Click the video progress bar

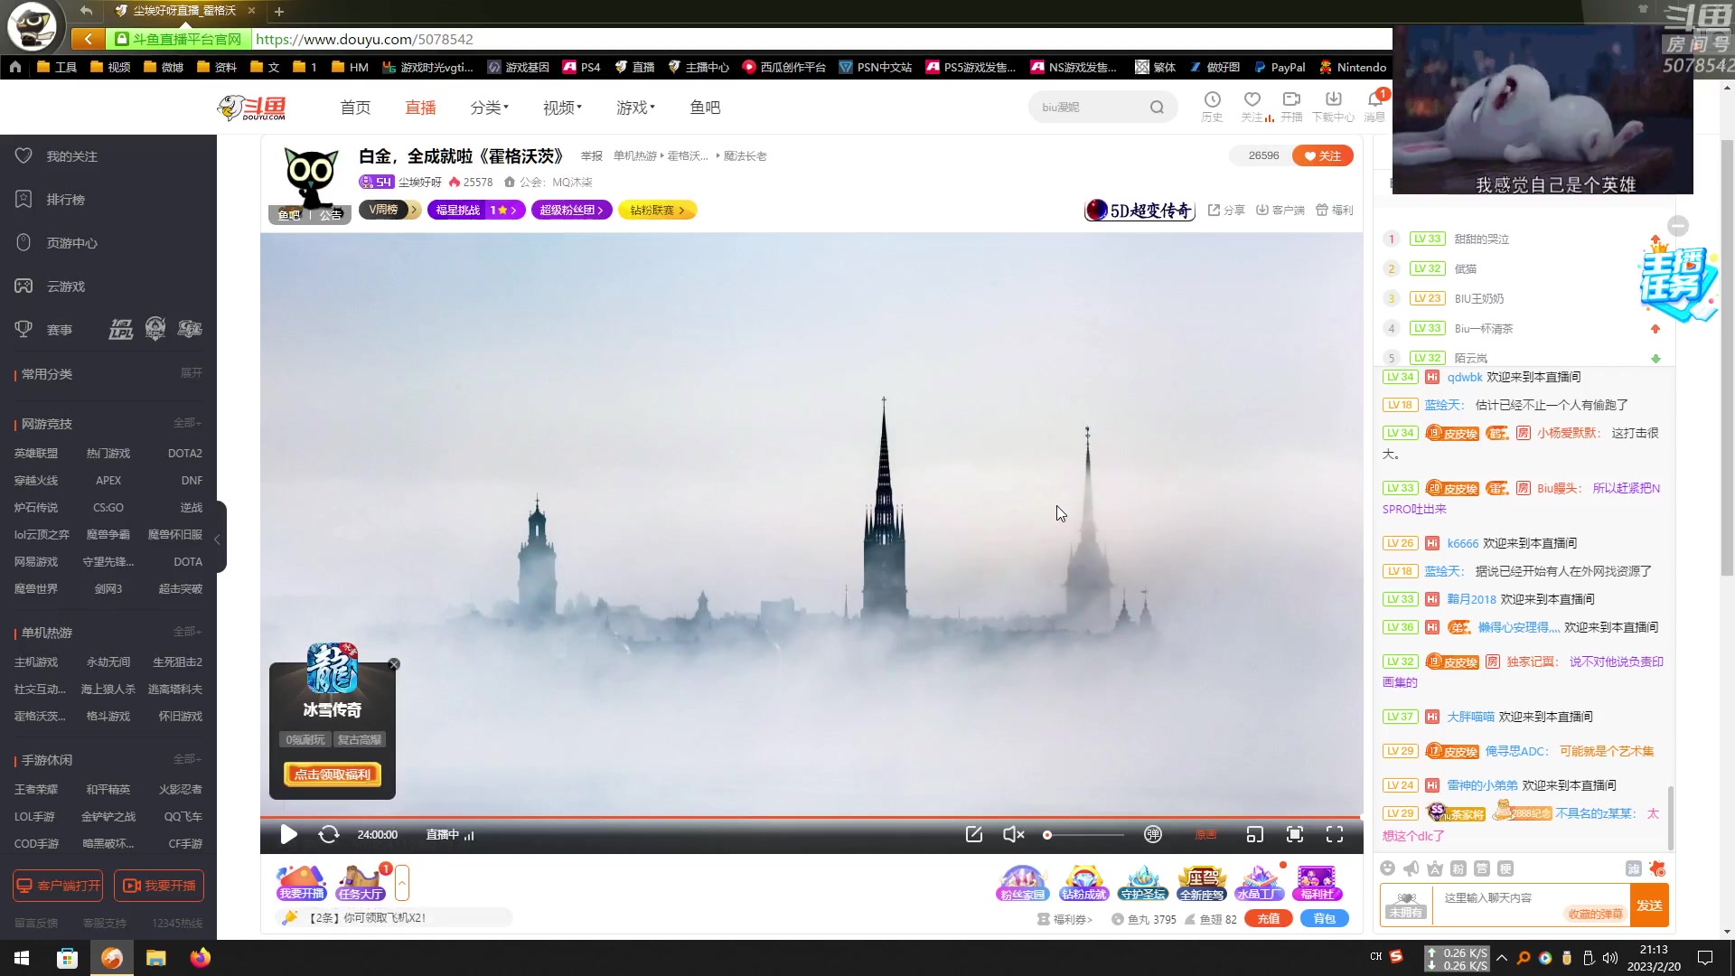811,817
